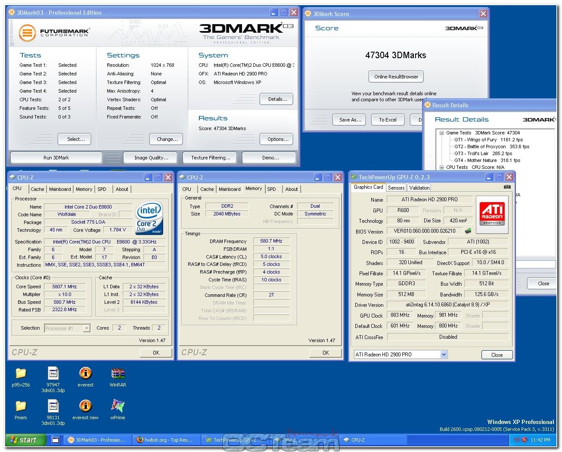The image size is (562, 452).
Task: Click the Windows Start button
Action: coord(25,440)
